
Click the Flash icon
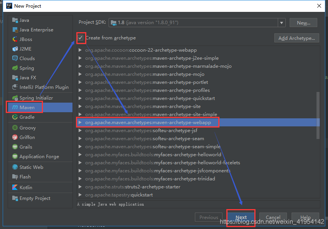pyautogui.click(x=15, y=177)
